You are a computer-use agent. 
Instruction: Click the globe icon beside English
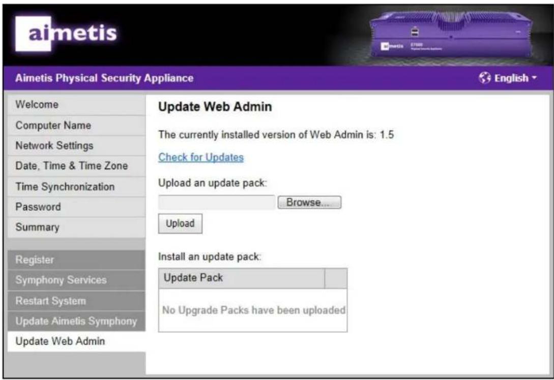point(485,78)
